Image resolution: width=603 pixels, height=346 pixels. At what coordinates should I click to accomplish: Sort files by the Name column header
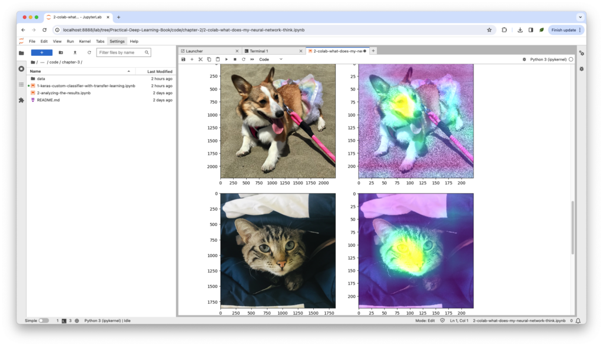pos(35,71)
